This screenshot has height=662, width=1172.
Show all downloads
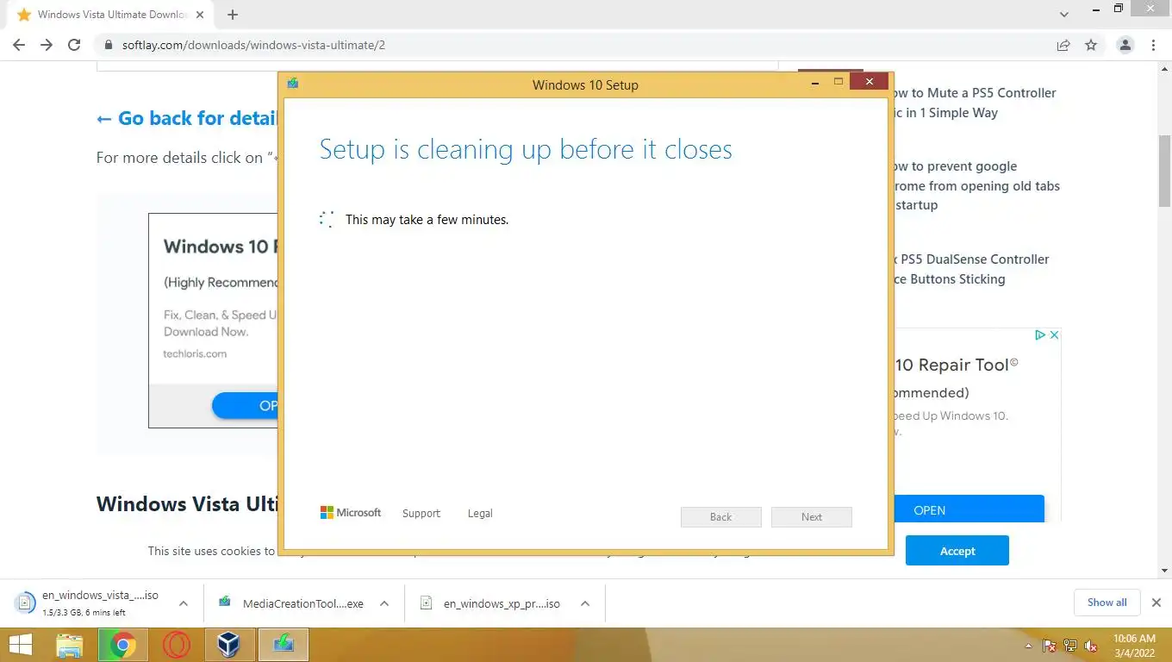(1107, 603)
